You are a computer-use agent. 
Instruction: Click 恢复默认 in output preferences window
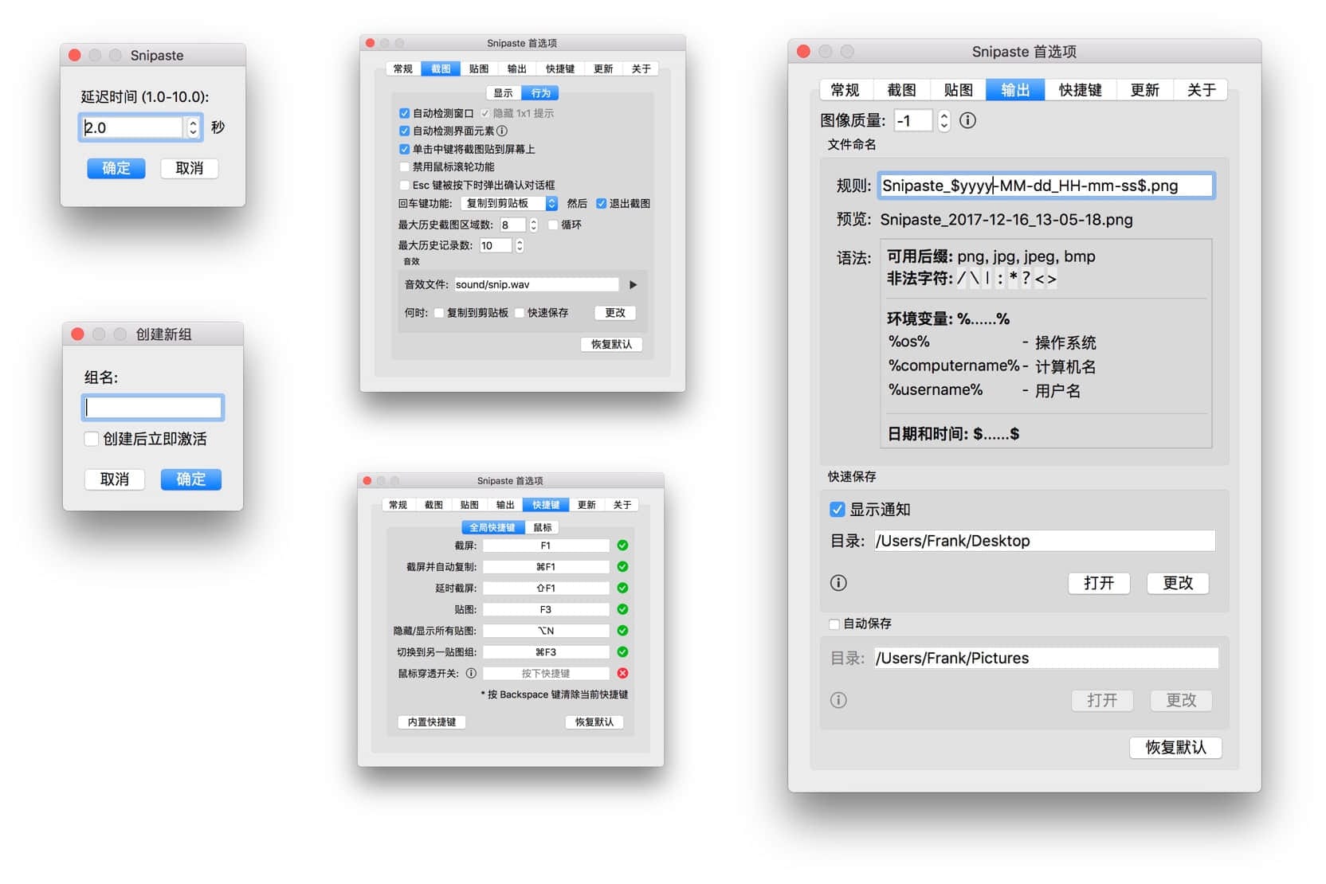click(1175, 747)
